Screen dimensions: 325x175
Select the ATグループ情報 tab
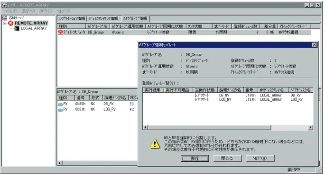tap(135, 18)
